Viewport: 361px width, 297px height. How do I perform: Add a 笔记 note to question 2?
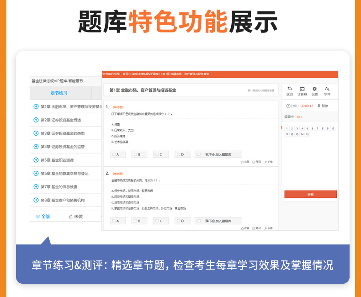coord(256,228)
